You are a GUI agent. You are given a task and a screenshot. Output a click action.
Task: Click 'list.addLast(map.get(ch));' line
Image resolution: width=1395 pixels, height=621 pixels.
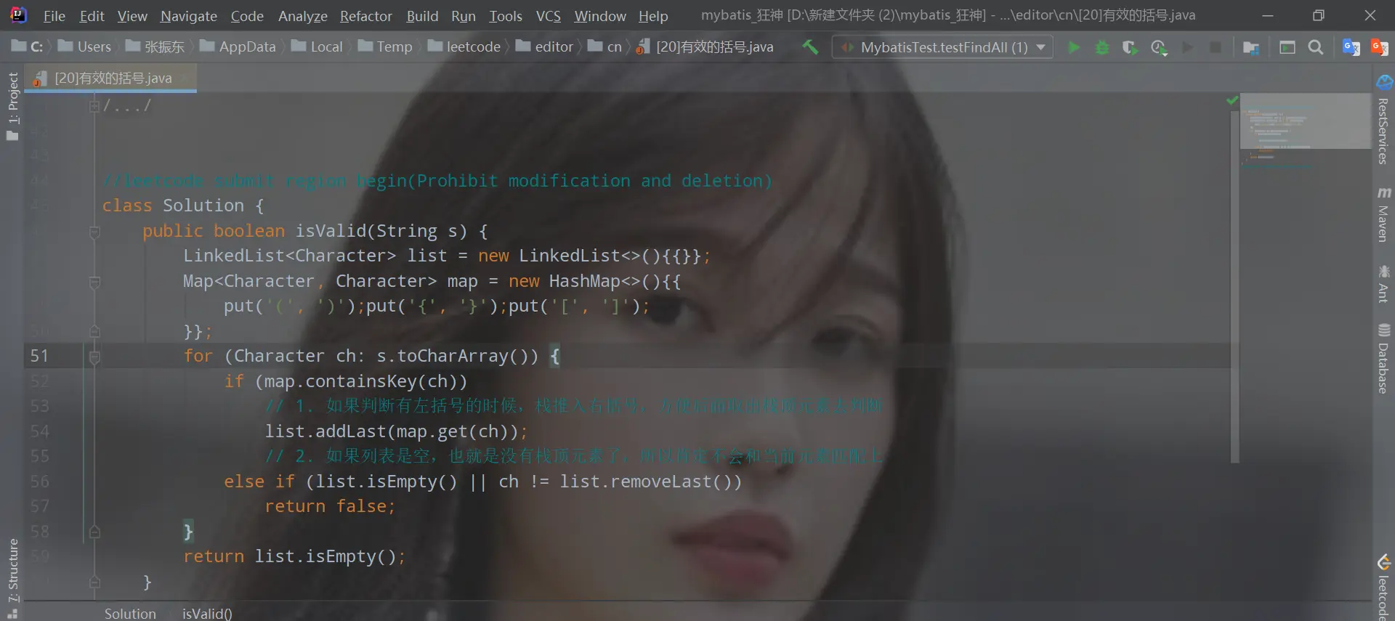[x=396, y=432]
